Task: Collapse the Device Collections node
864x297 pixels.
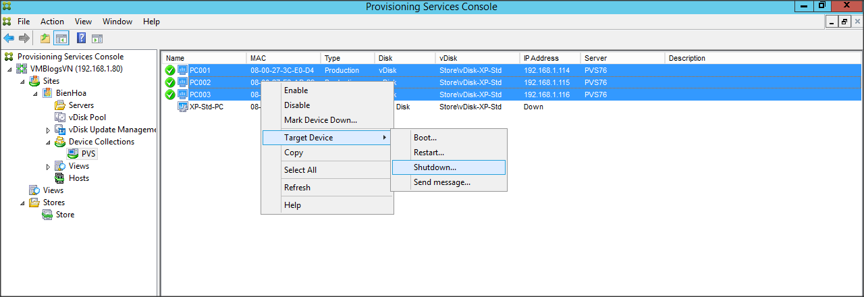Action: coord(48,142)
